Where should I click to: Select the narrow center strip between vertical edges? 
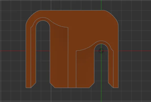[72, 67]
